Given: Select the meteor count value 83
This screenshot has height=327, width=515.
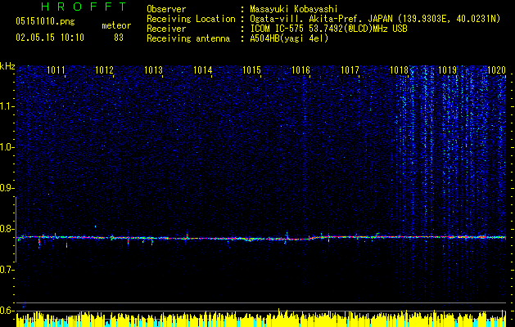Looking at the screenshot, I should (119, 38).
